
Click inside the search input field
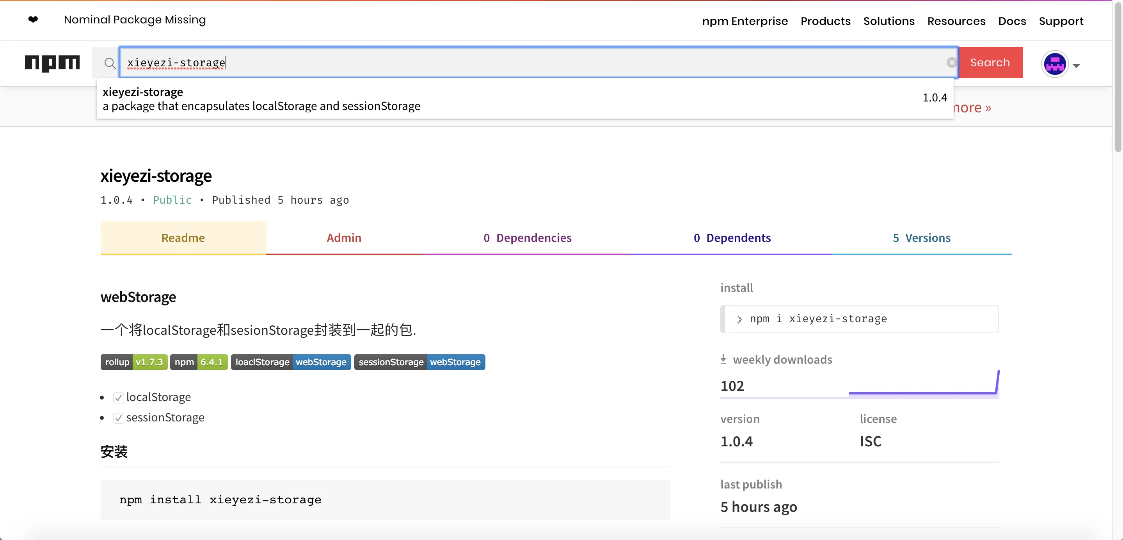[523, 62]
